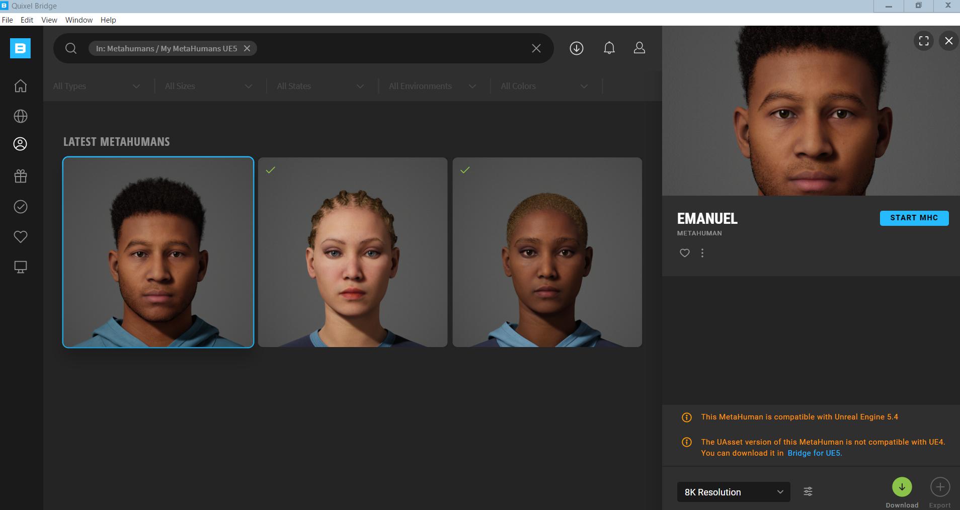Open the downloads queue icon

coord(577,48)
